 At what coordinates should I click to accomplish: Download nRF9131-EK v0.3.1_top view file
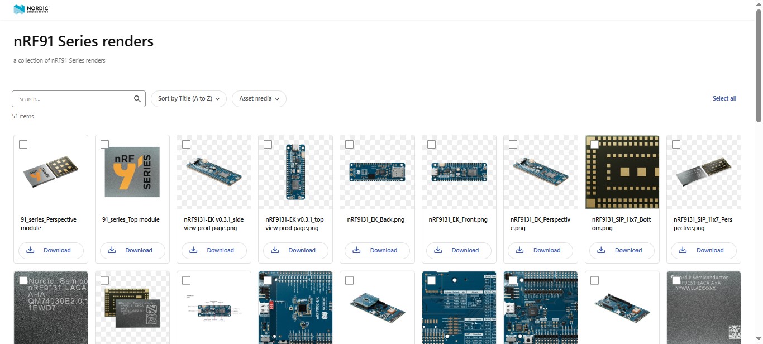click(x=295, y=250)
